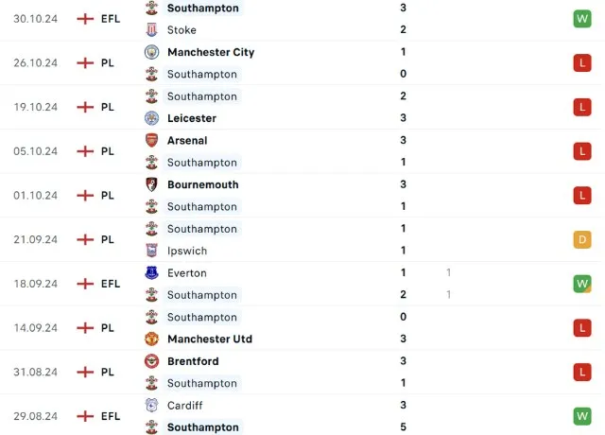Open the Brentford team link
Viewport: 605px width, 435px height.
(193, 361)
